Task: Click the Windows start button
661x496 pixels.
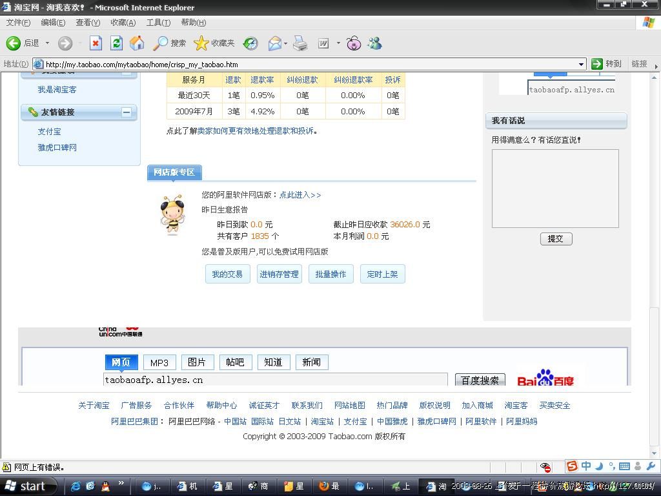Action: pyautogui.click(x=29, y=486)
